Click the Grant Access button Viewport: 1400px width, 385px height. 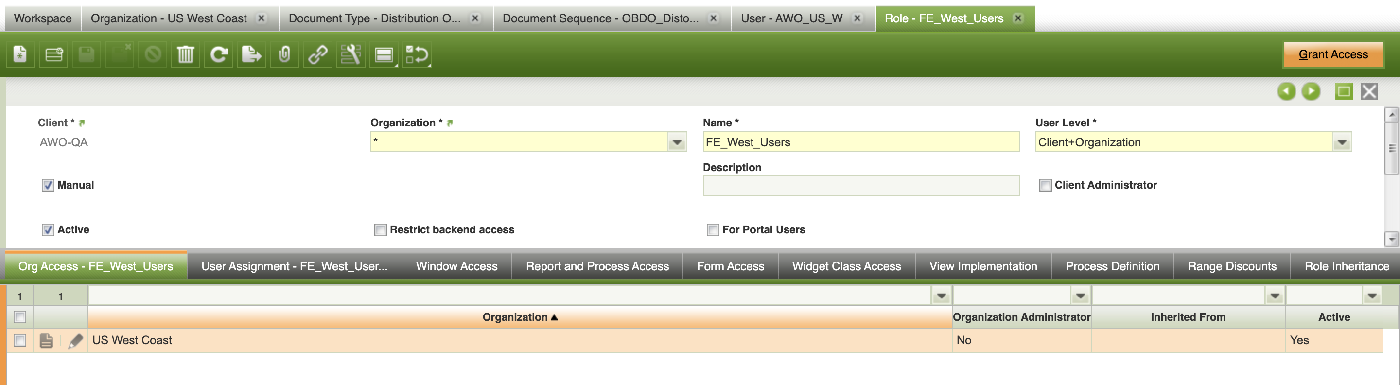1333,54
